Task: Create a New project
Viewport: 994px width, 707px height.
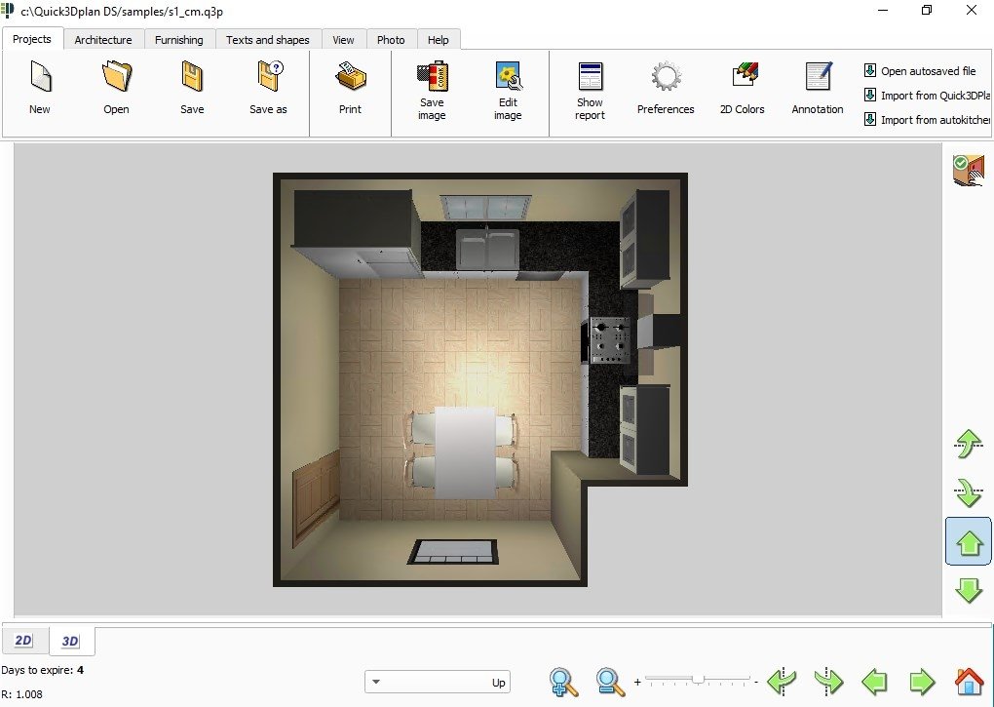Action: click(39, 88)
